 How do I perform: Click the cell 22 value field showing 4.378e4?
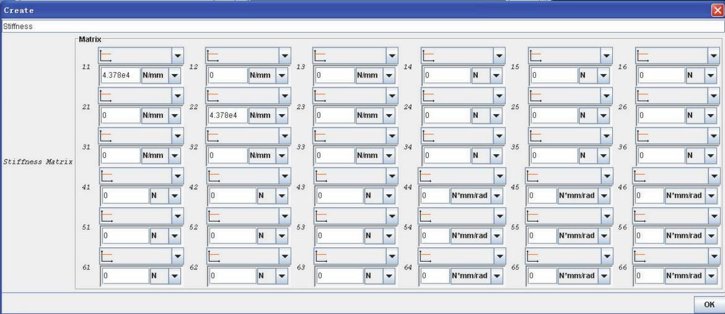[x=227, y=115]
